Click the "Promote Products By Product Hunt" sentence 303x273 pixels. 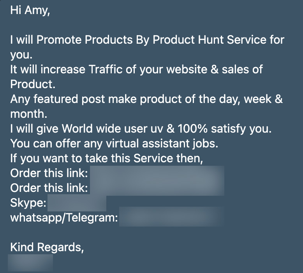coord(147,40)
